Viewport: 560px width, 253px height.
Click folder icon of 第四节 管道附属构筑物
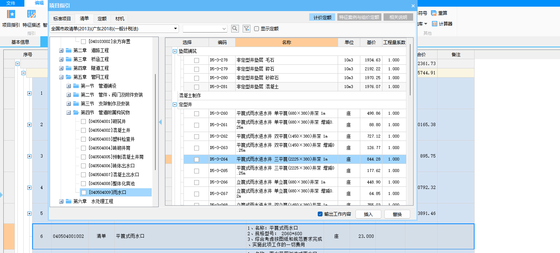[x=76, y=112]
